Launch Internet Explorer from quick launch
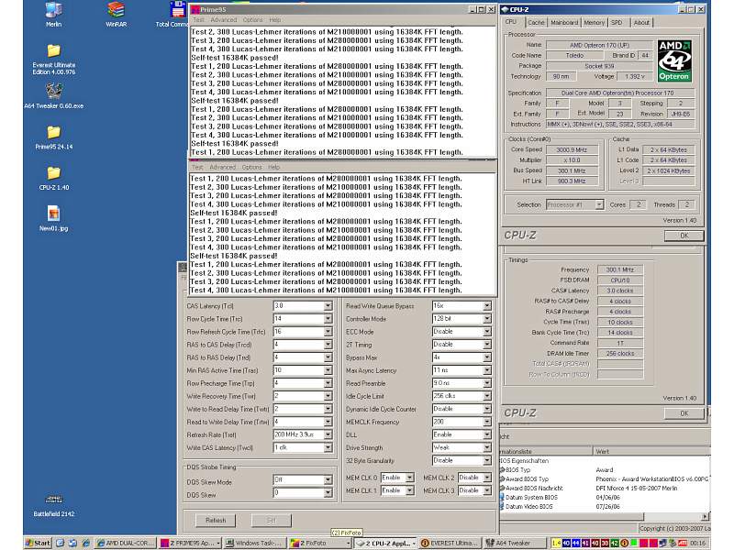The image size is (734, 550). coord(85,543)
